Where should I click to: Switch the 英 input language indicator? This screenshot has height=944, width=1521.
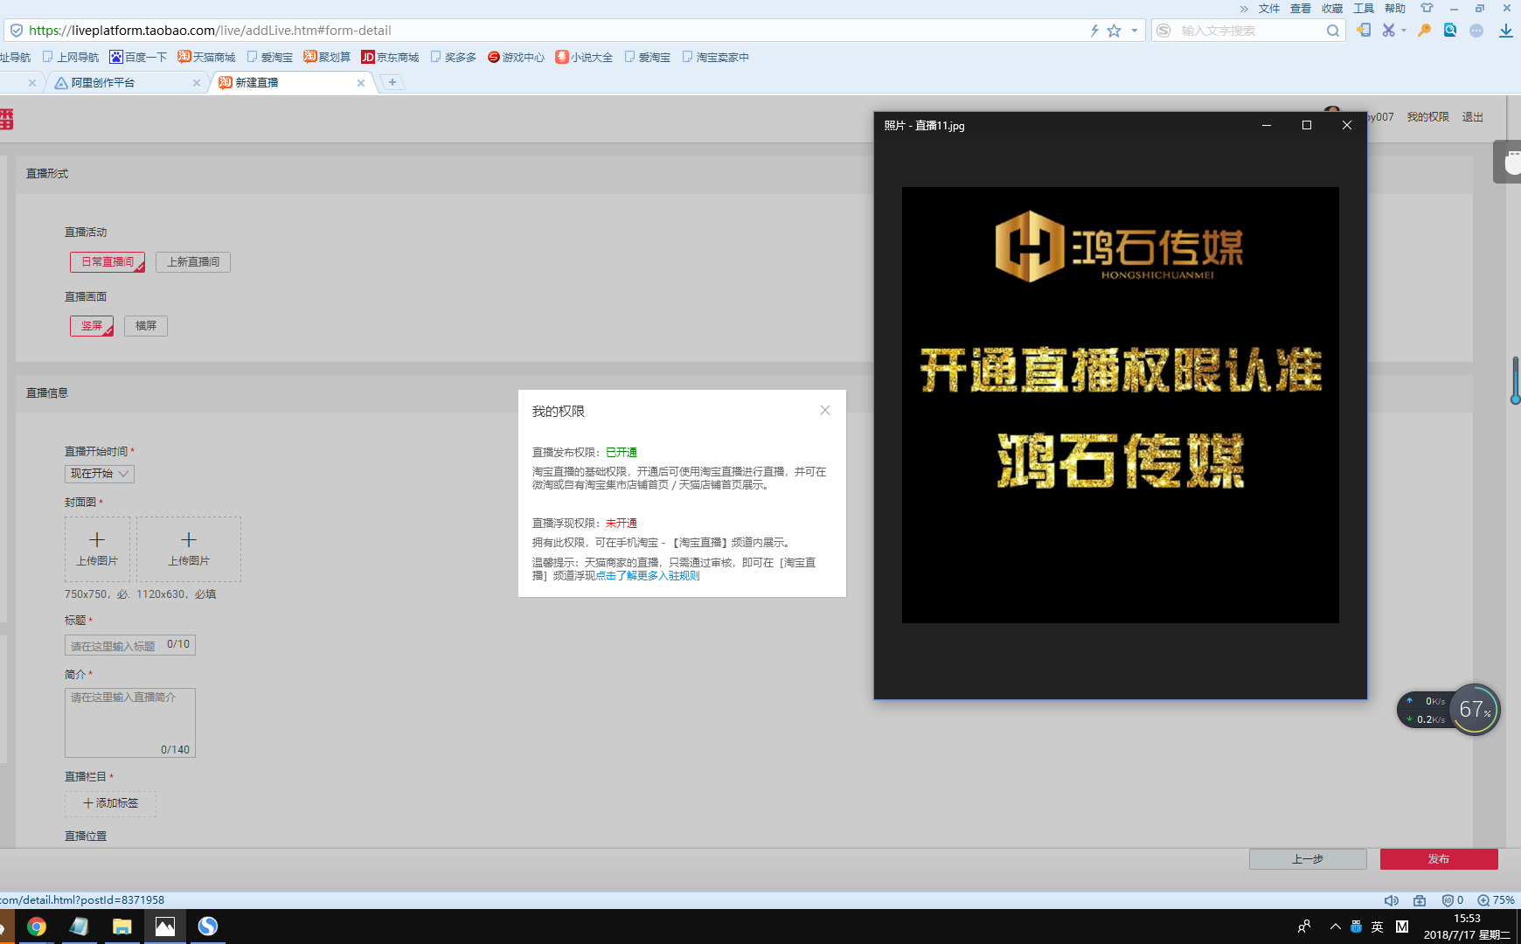point(1378,927)
